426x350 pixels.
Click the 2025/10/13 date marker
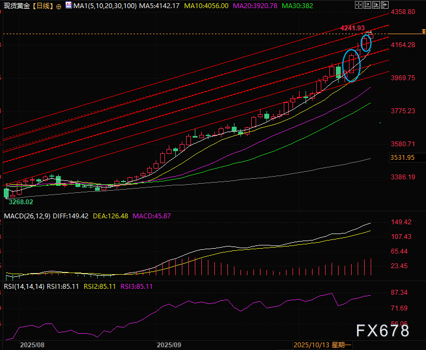click(x=311, y=345)
